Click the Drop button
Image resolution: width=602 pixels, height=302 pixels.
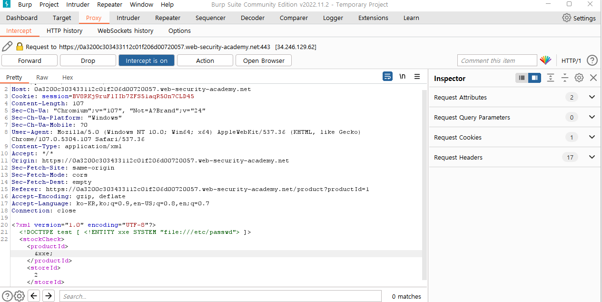pyautogui.click(x=88, y=60)
